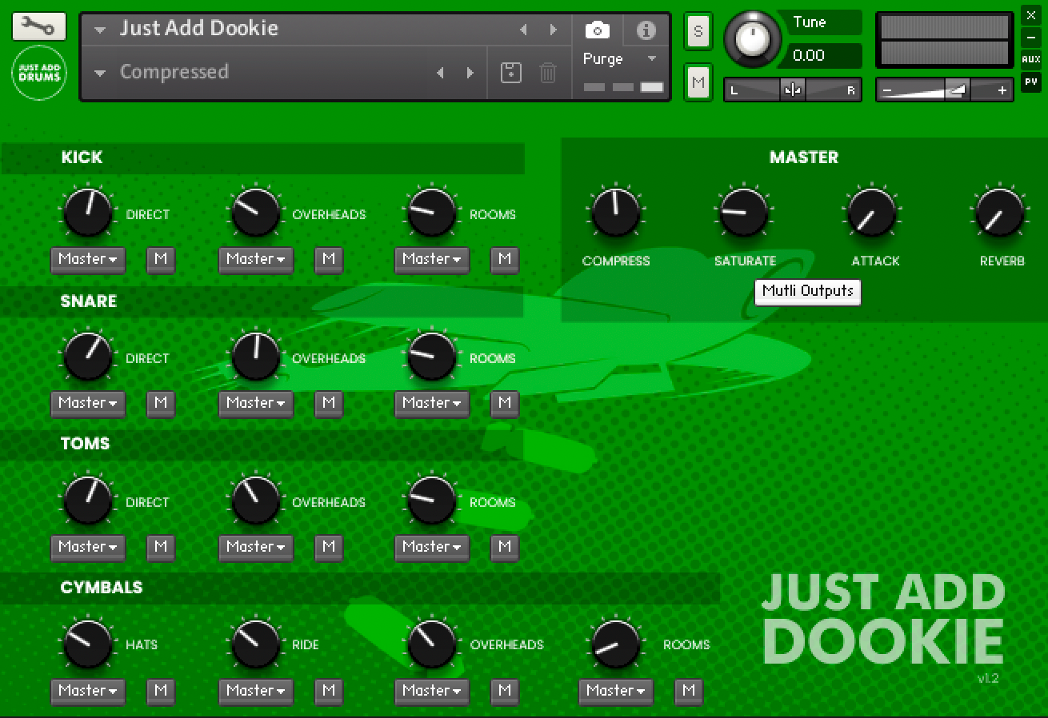Click the Cymbals Hats level knob
Screen dimensions: 1048x718
coord(88,644)
